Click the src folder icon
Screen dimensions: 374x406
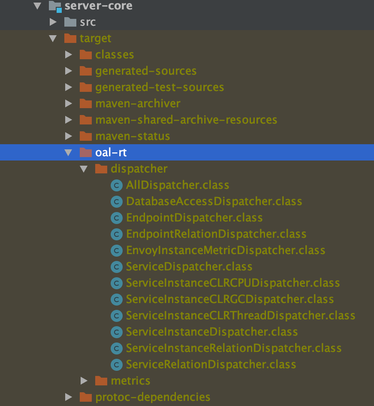click(x=70, y=22)
